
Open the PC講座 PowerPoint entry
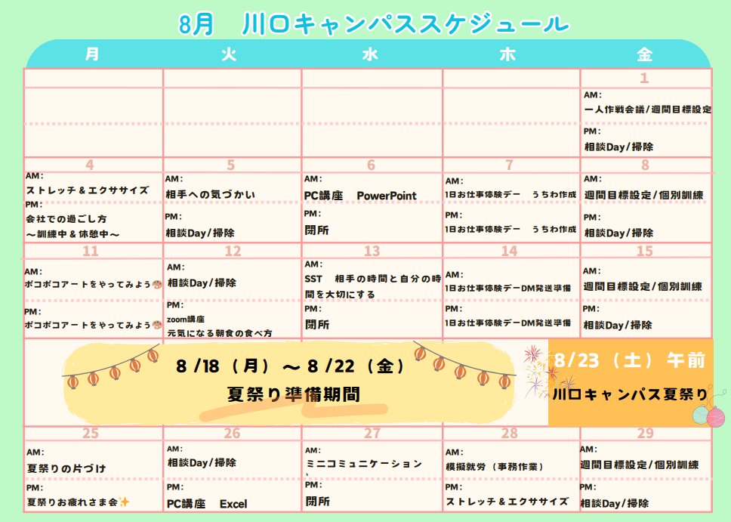point(360,196)
